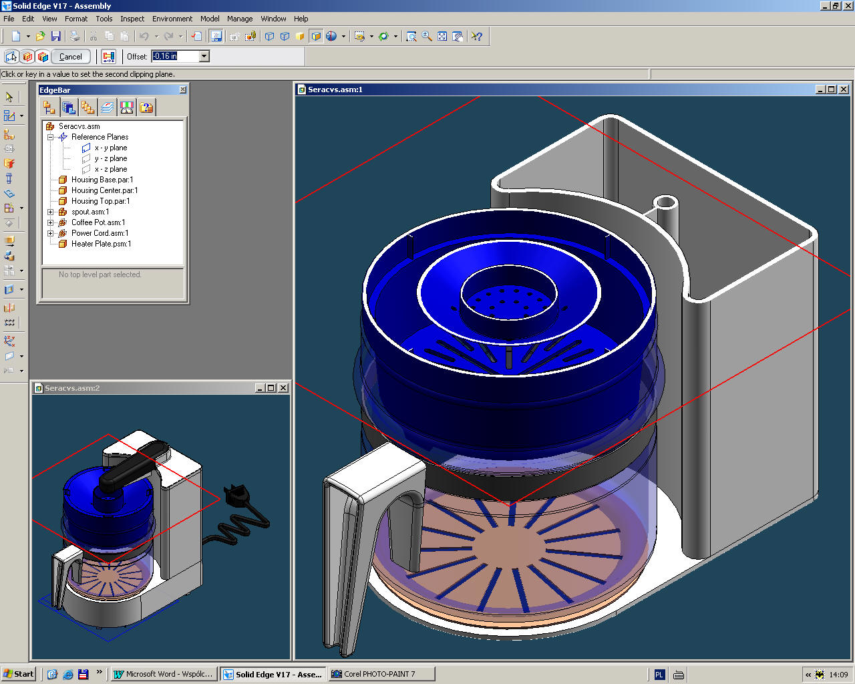Switch to the Parts Library tab in EdgeBar

pos(68,107)
